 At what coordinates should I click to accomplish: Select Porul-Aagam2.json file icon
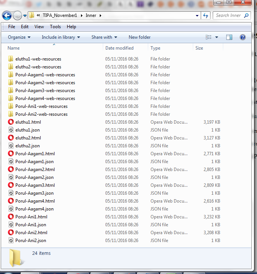pyautogui.click(x=11, y=177)
